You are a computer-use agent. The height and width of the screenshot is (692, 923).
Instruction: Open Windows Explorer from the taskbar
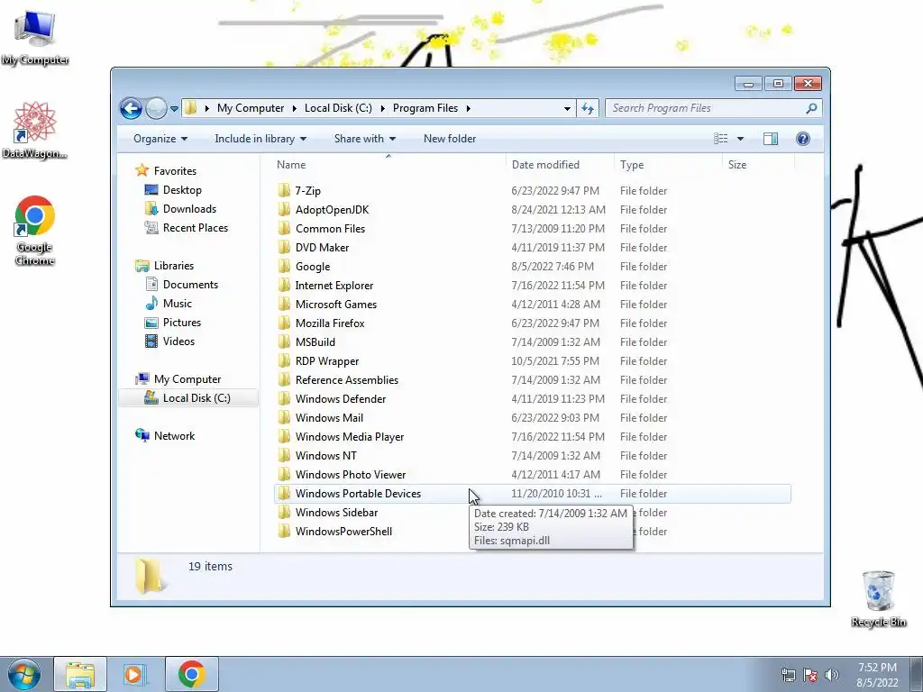80,674
